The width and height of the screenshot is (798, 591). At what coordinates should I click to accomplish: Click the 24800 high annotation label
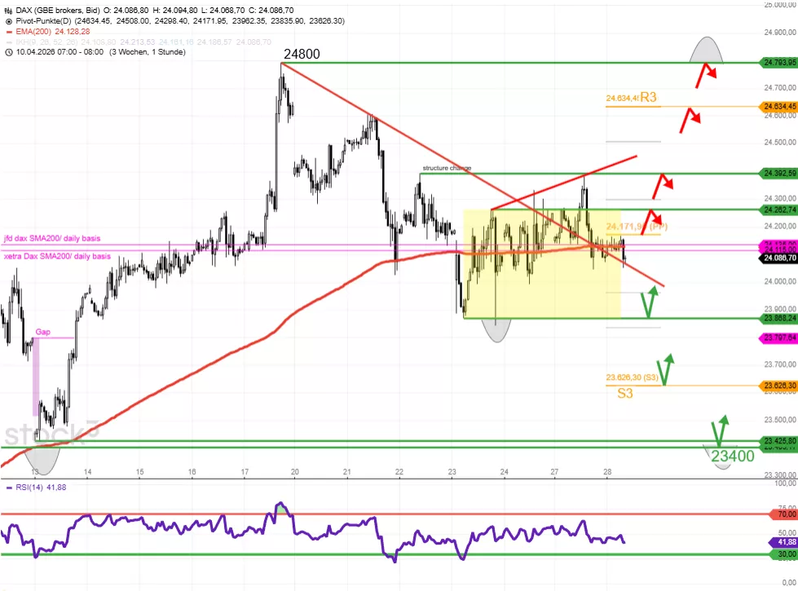pyautogui.click(x=301, y=55)
